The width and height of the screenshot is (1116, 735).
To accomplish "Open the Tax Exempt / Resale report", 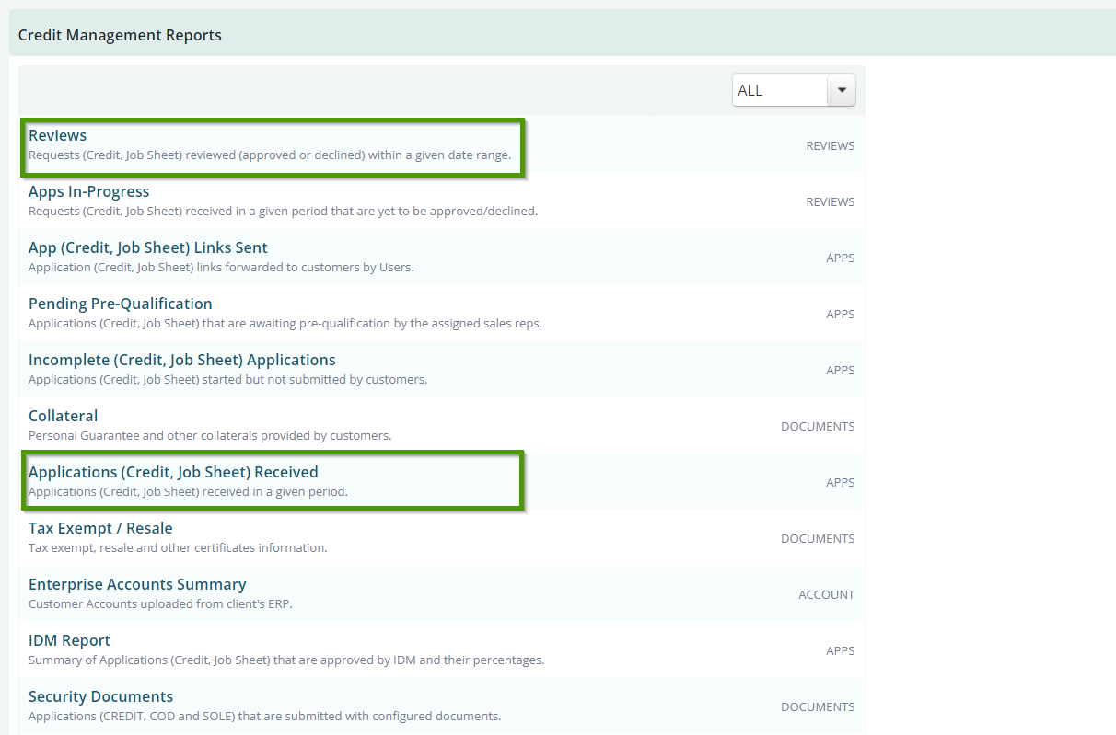I will point(100,528).
